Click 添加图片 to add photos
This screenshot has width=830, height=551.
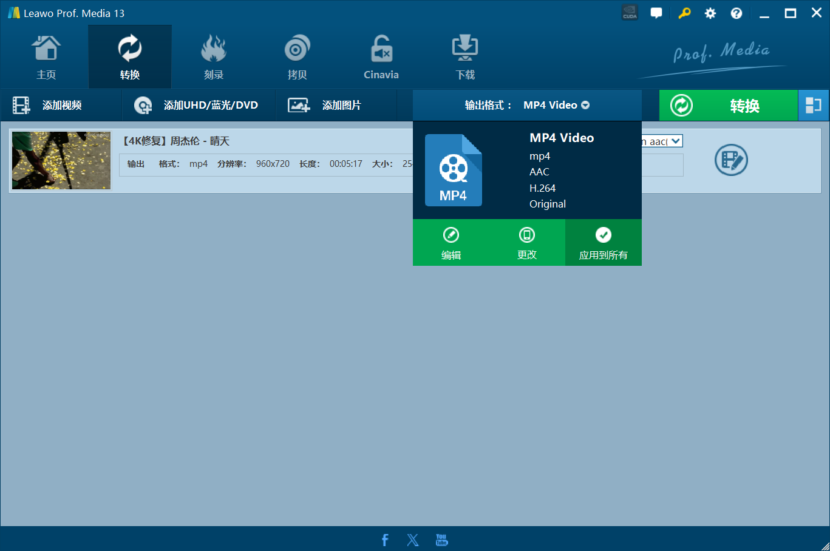(325, 106)
